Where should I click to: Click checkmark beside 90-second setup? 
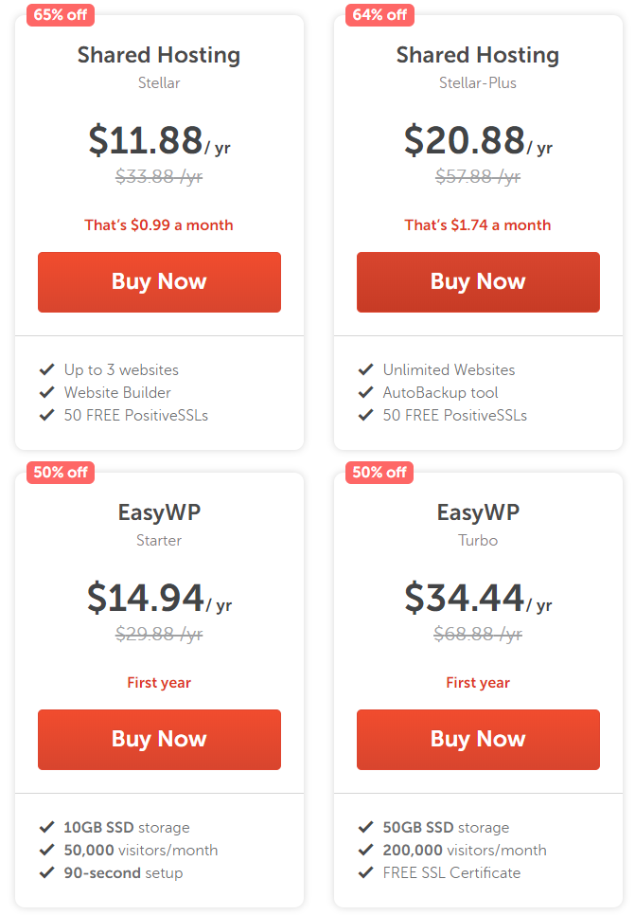(46, 872)
